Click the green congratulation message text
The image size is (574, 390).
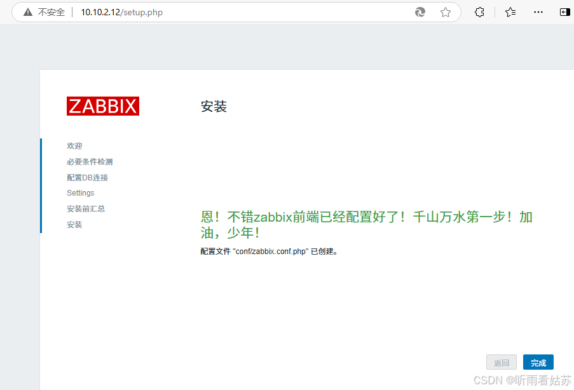coord(366,225)
